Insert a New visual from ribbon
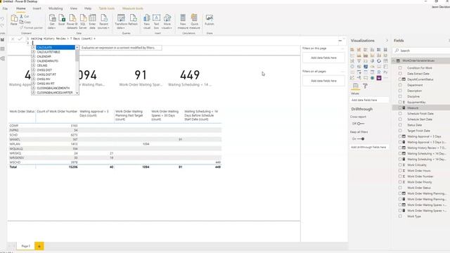Screen dimensions: 450x253 tap(147, 22)
